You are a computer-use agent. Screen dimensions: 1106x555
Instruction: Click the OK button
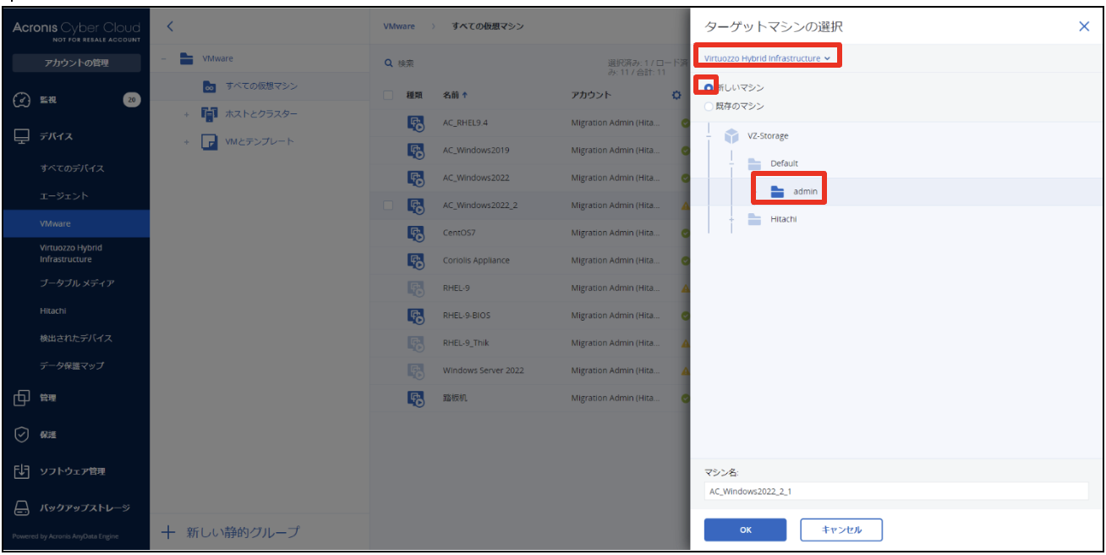coord(745,530)
